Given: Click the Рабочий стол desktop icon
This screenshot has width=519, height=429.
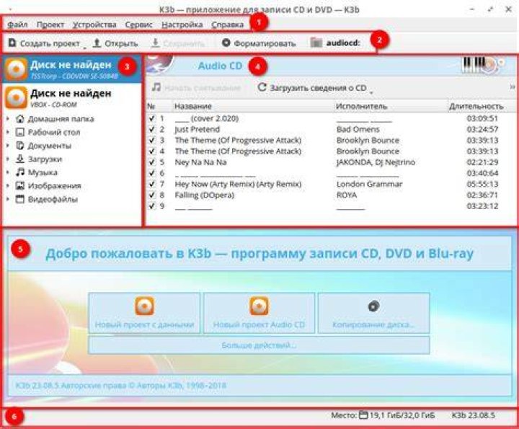Looking at the screenshot, I should pyautogui.click(x=20, y=132).
